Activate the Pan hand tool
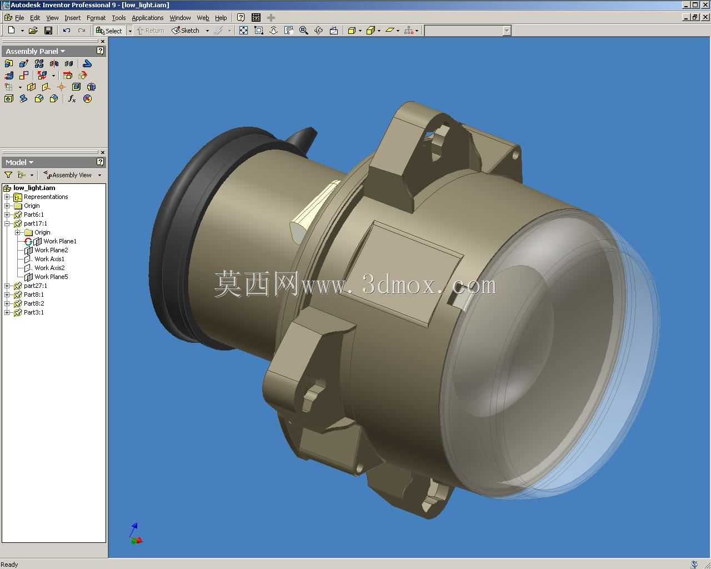The height and width of the screenshot is (569, 711). pos(288,31)
